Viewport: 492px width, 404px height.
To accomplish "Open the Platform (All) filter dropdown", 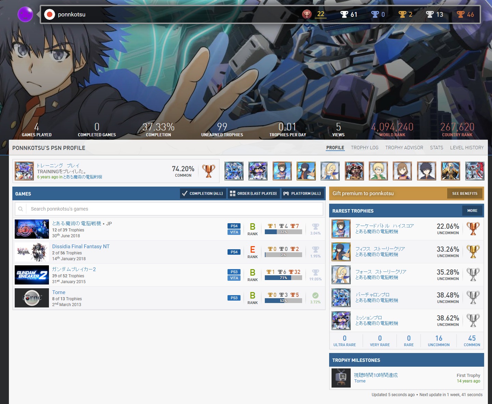I will click(x=302, y=193).
